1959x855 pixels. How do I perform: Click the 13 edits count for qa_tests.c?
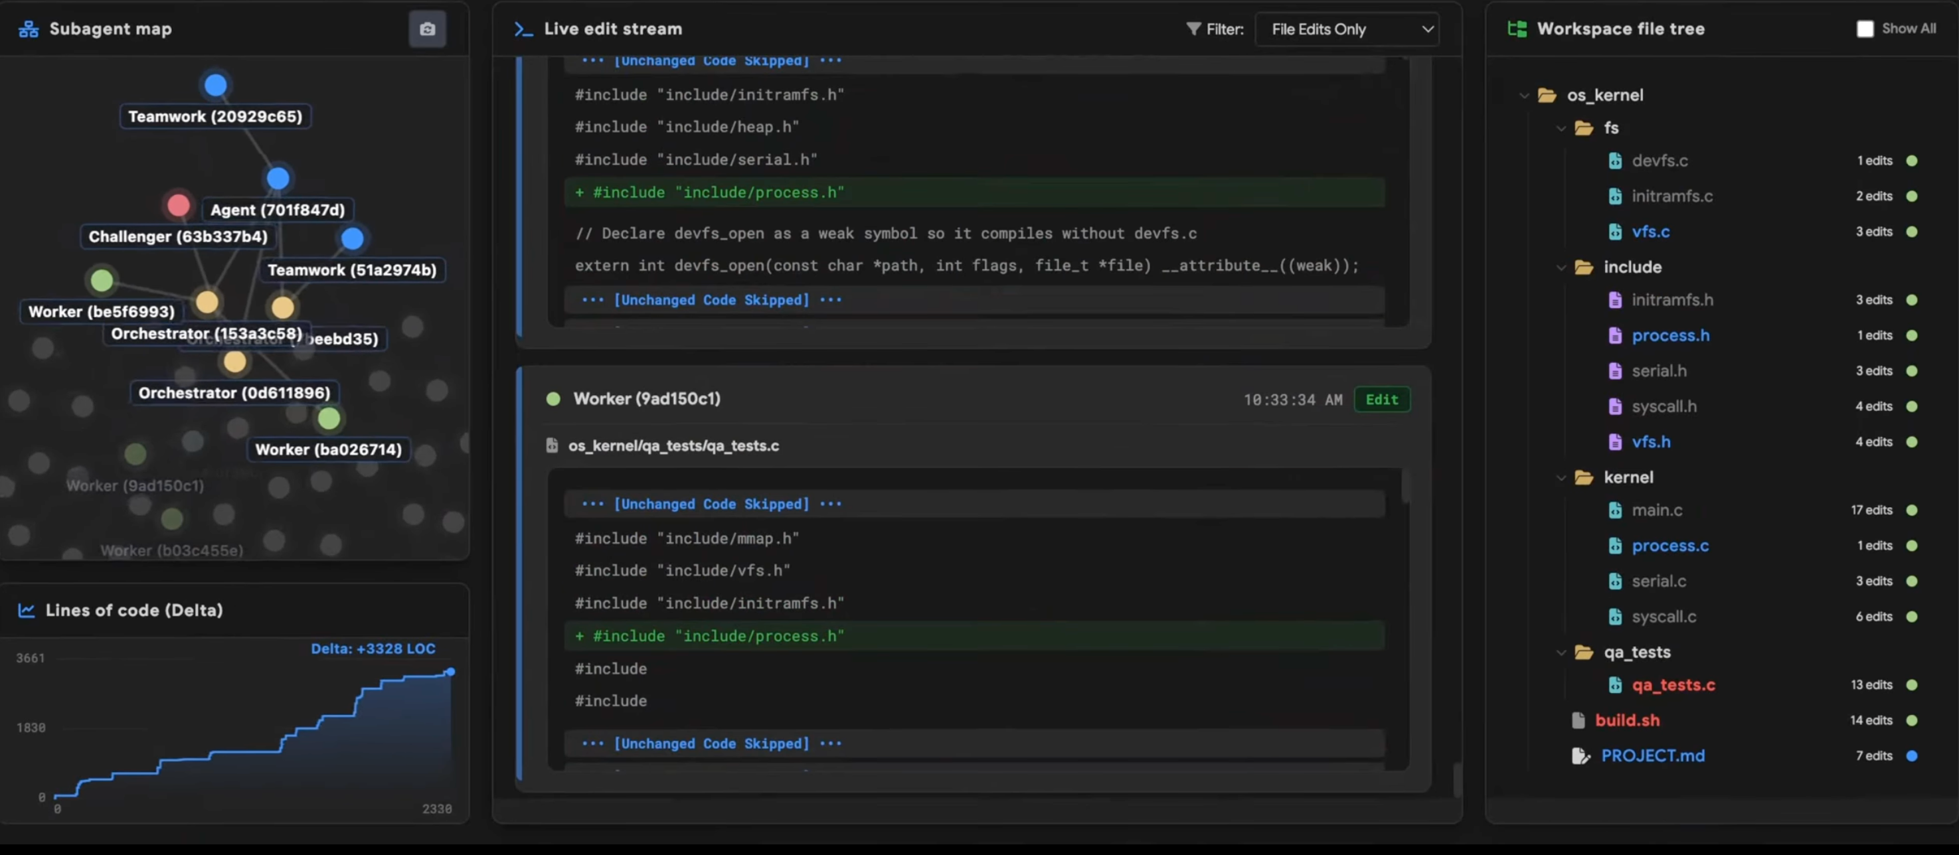(x=1871, y=685)
